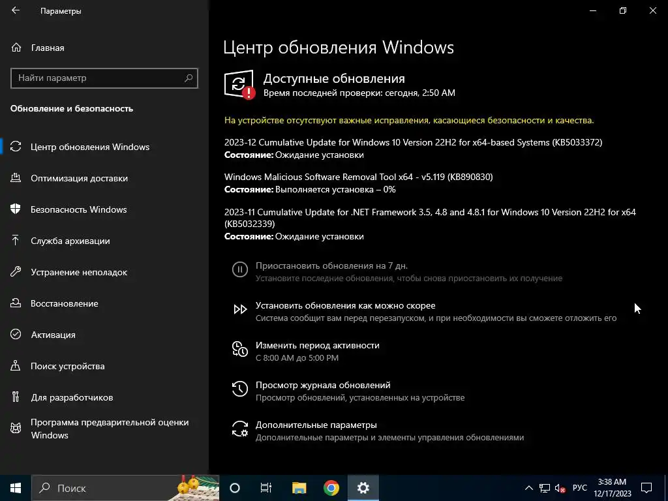Click the KB5033372 cumulative update text
Image resolution: width=668 pixels, height=501 pixels.
click(x=413, y=142)
